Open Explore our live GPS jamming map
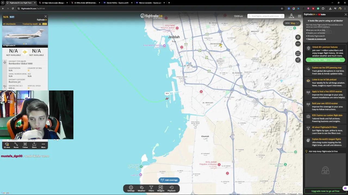The height and width of the screenshot is (195, 348). (x=325, y=71)
